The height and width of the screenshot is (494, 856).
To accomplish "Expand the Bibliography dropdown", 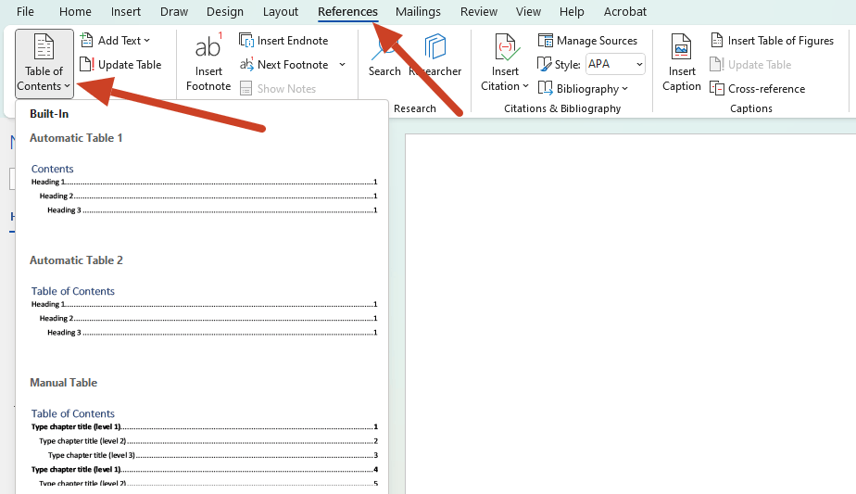I will point(583,89).
